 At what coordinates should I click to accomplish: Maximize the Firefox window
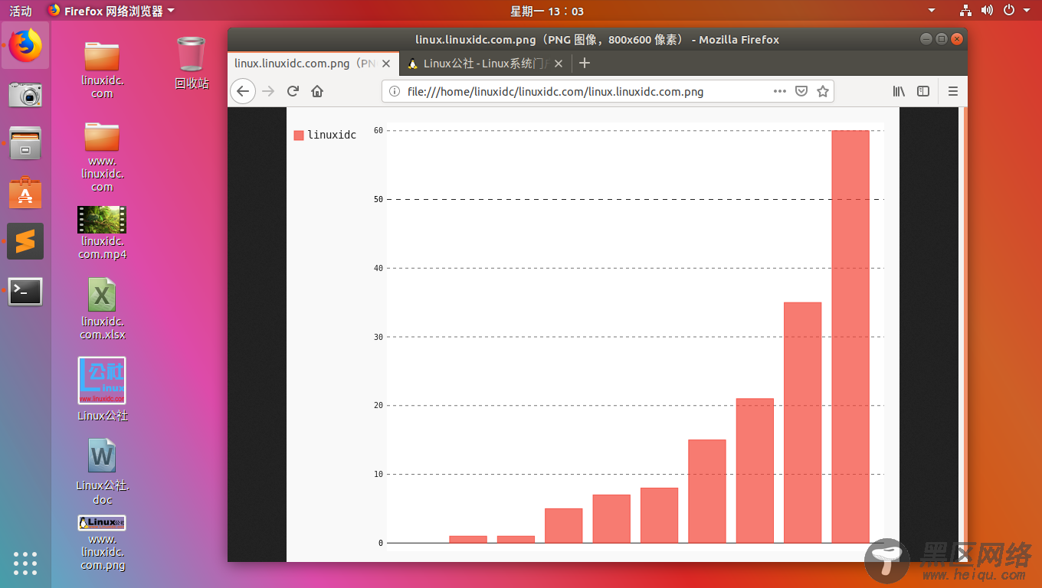pyautogui.click(x=942, y=39)
